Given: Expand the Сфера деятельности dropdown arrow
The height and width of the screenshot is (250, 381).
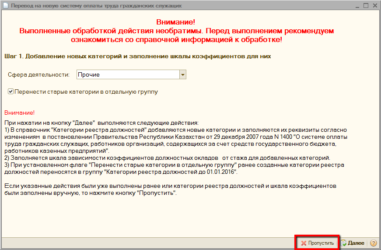Looking at the screenshot, I should [x=183, y=75].
